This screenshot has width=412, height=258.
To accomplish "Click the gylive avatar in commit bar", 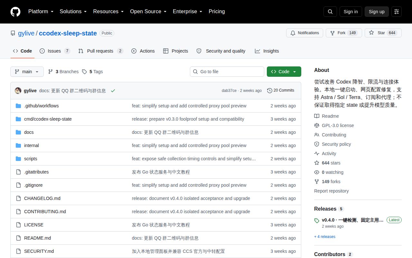I will pyautogui.click(x=18, y=91).
